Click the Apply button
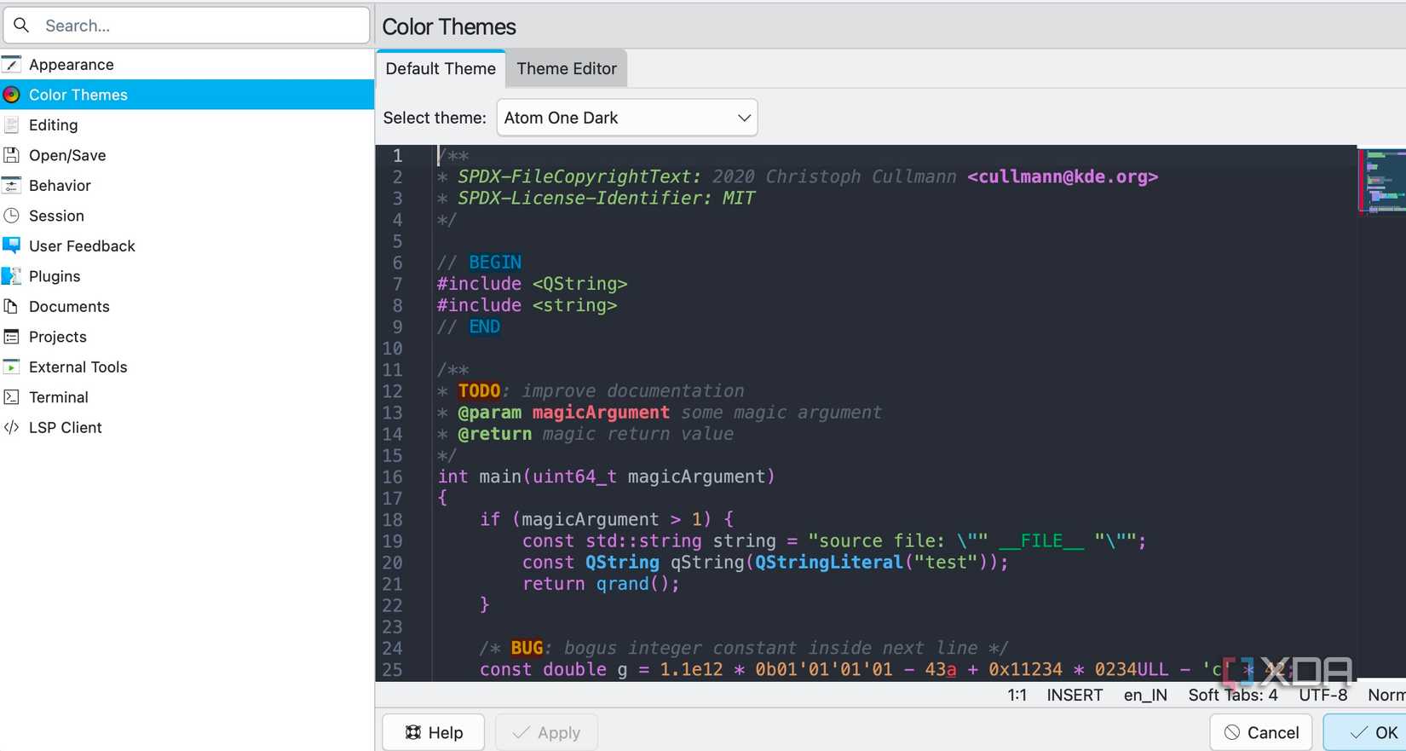Viewport: 1406px width, 751px height. [x=546, y=732]
